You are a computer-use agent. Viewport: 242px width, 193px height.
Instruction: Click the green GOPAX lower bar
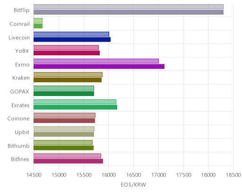coord(64,94)
